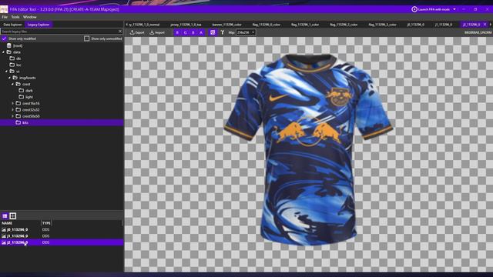Collapse the ui folder arrow
This screenshot has width=493, height=277.
[x=6, y=72]
